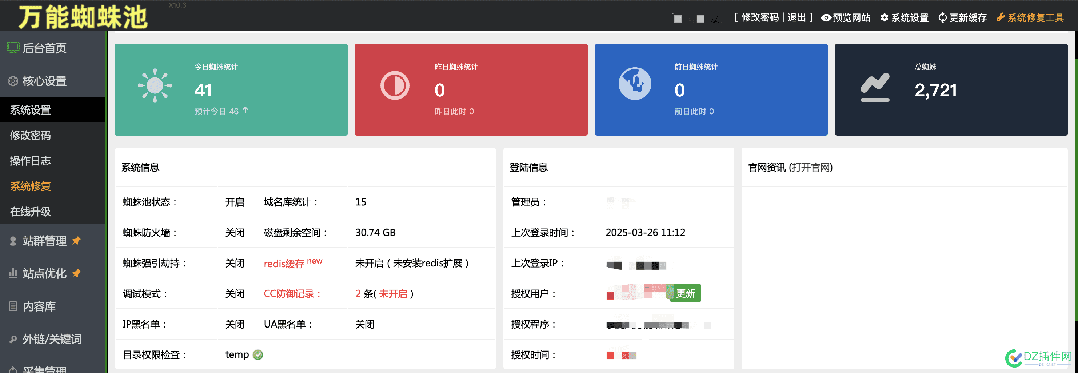Click the 站群管理 user icon
This screenshot has height=373, width=1078.
tap(13, 241)
